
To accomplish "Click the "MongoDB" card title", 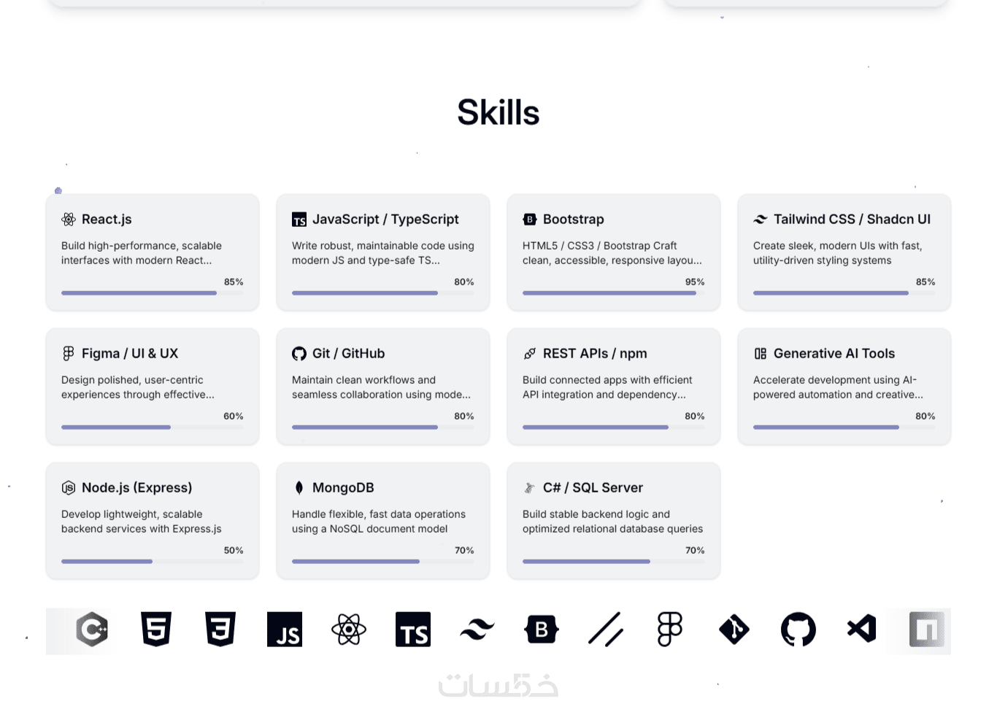I will click(343, 488).
